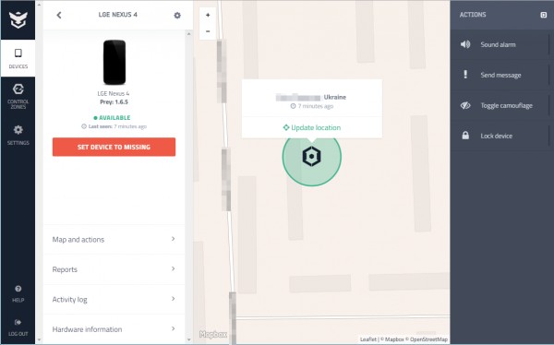Viewport: 554px width, 345px height.
Task: Expand the Activity log section
Action: click(114, 300)
